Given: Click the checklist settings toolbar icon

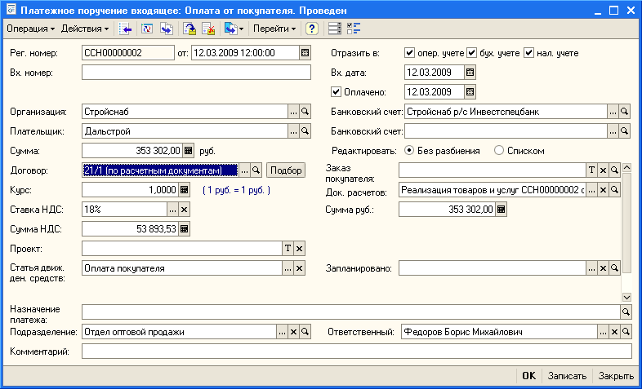Looking at the screenshot, I should pyautogui.click(x=354, y=29).
